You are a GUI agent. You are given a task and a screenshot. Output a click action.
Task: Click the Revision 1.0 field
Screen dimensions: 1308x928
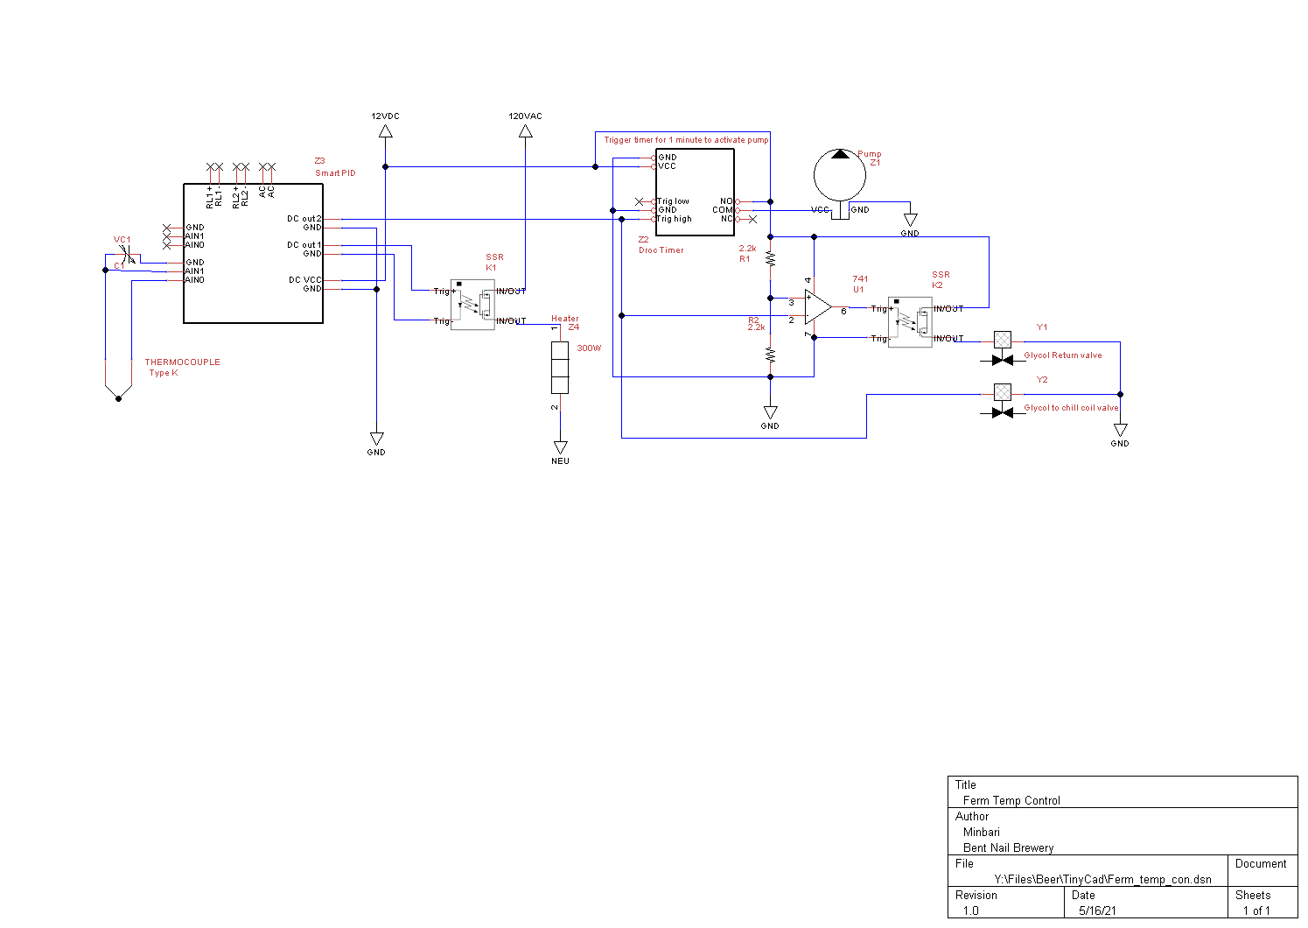click(x=971, y=910)
